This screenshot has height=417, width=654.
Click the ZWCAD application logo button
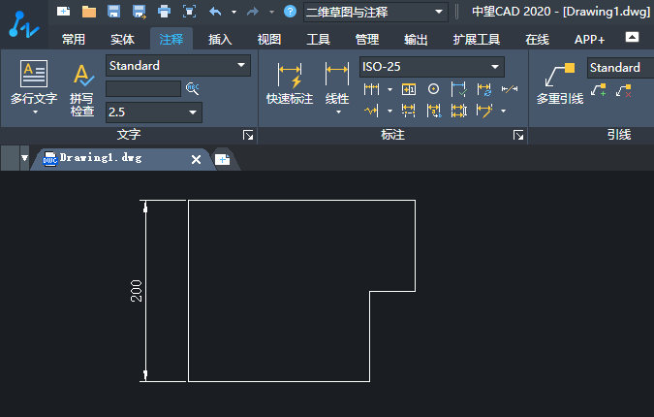tap(24, 24)
